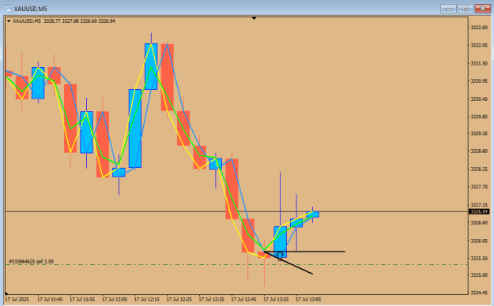Viewport: 494px width, 306px height.
Task: Maximize the XAUUSD,M5 chart window
Action: [466, 9]
